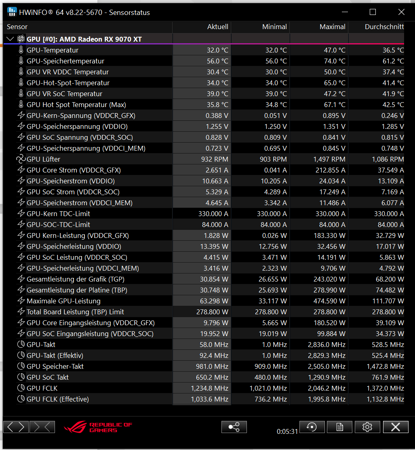
Task: Select Gesamtleistung der Platine (TBP) row
Action: point(204,290)
